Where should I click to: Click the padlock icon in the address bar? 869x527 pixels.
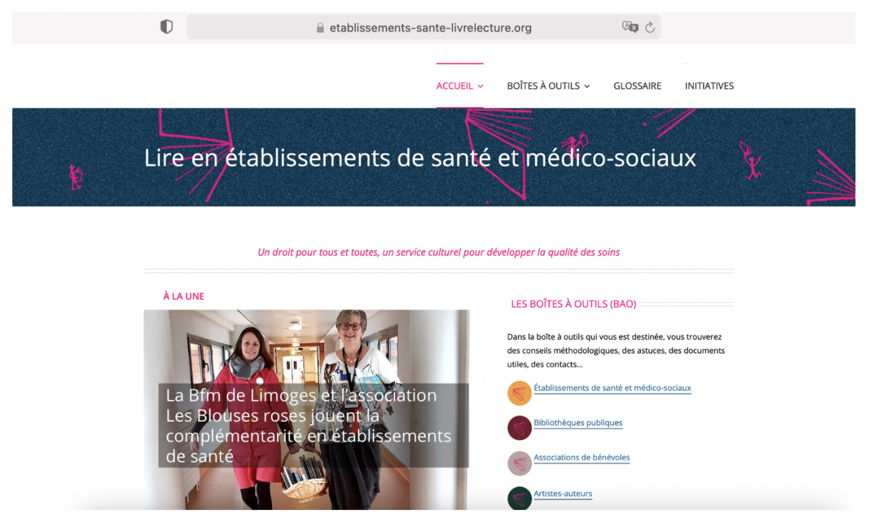tap(320, 28)
